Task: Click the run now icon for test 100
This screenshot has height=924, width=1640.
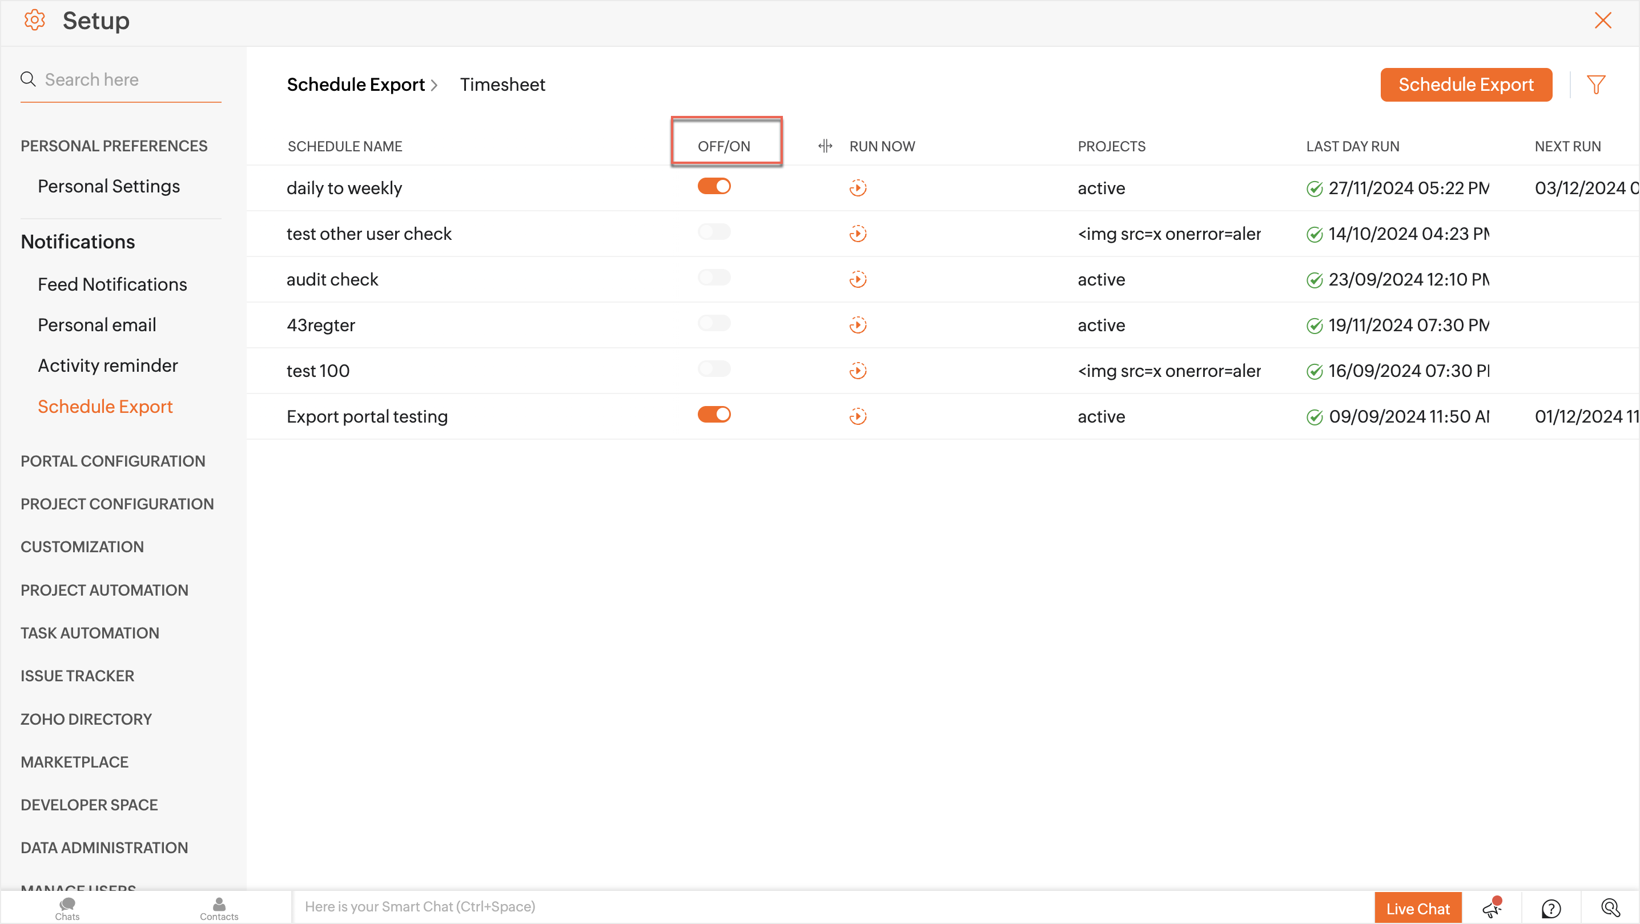Action: (858, 371)
